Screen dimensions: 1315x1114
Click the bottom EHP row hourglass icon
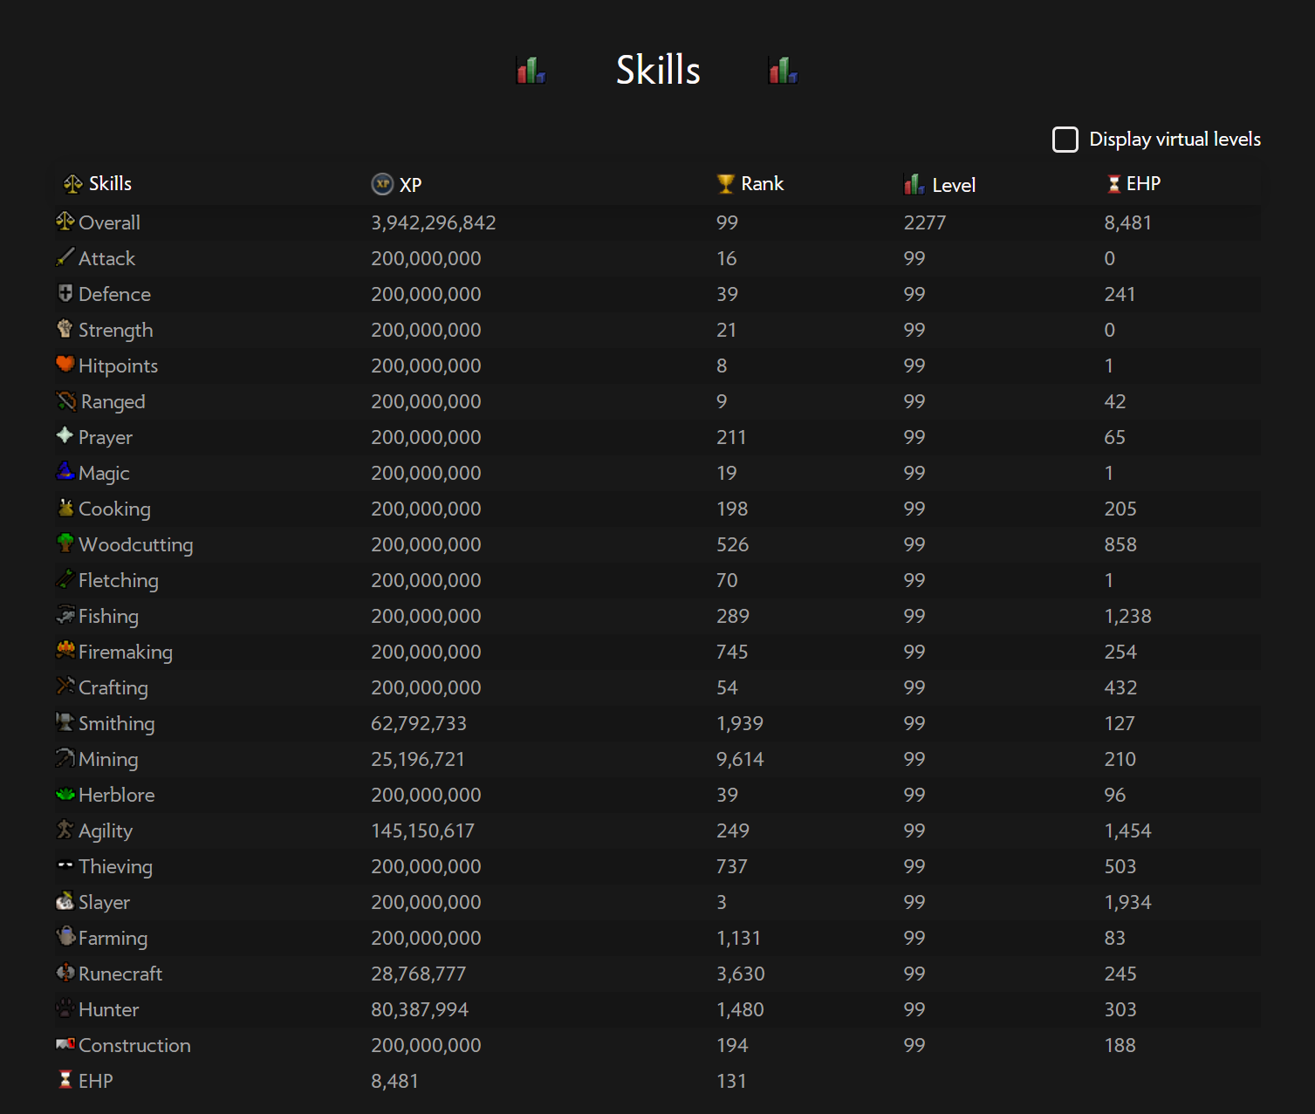[65, 1080]
